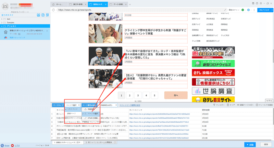The width and height of the screenshot is (274, 148).
Task: Choose the checked ページで選択 option
Action: (91, 114)
